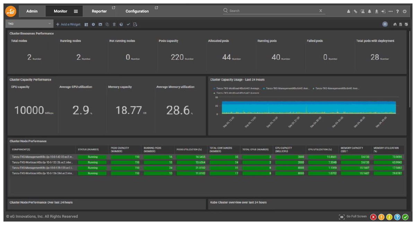Screen dimensions: 416x225
Task: Switch to the Admin tab
Action: 32,11
